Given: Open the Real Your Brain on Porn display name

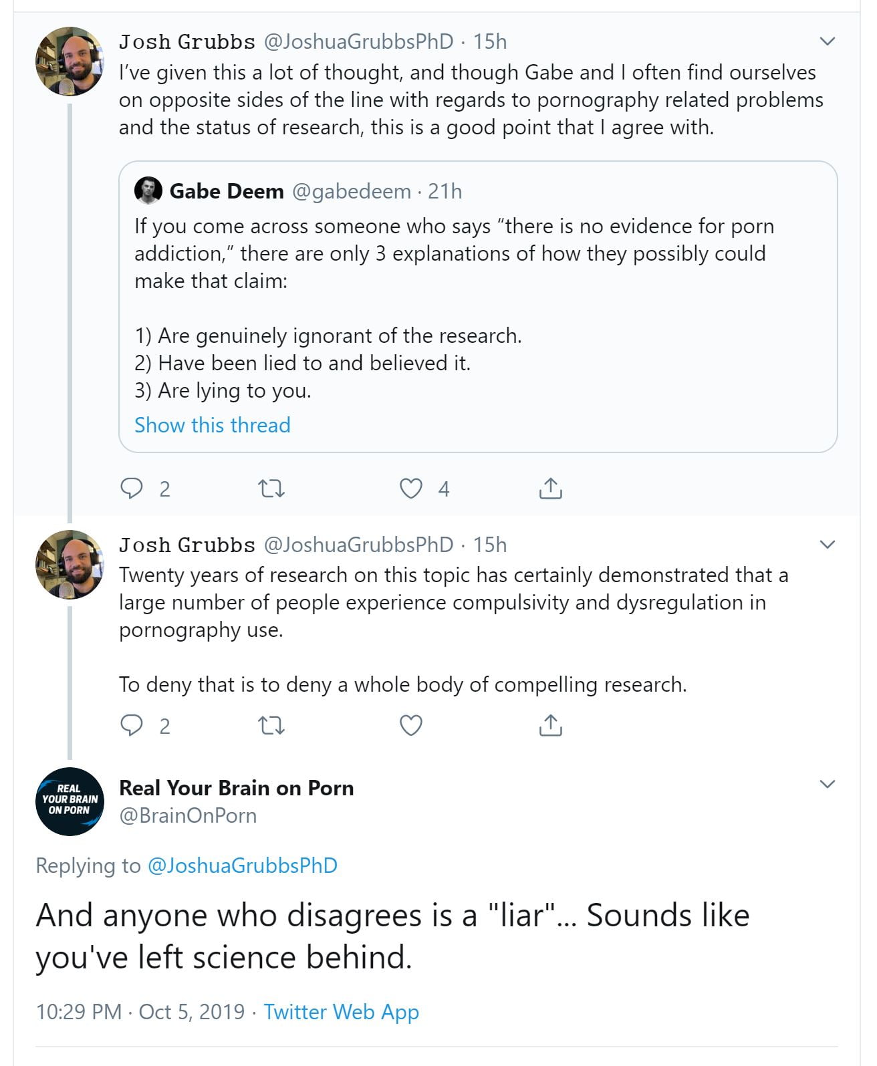Looking at the screenshot, I should click(x=236, y=788).
